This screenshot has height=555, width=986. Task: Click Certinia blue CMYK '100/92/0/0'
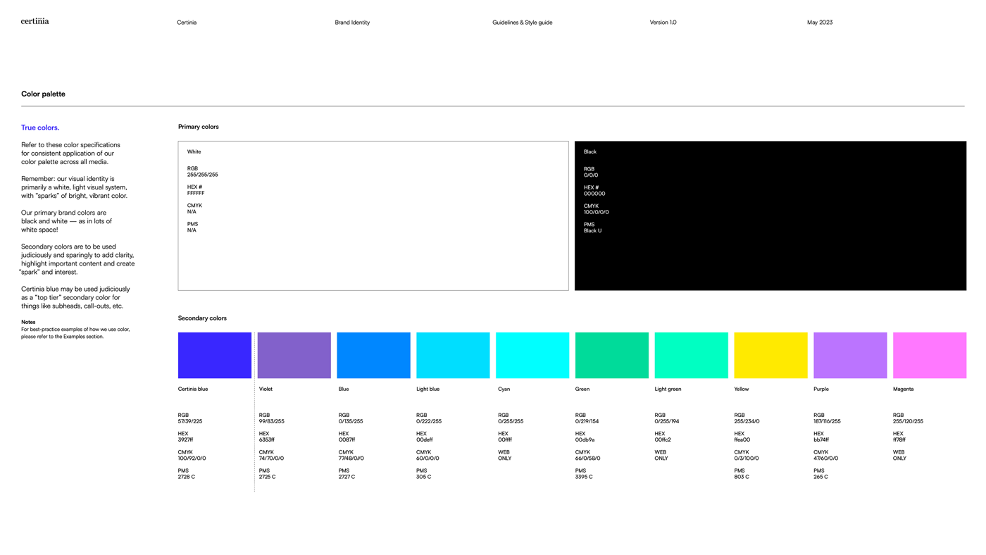[192, 458]
